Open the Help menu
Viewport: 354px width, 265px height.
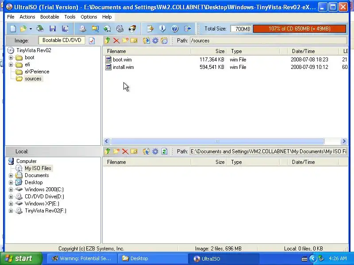tap(107, 17)
